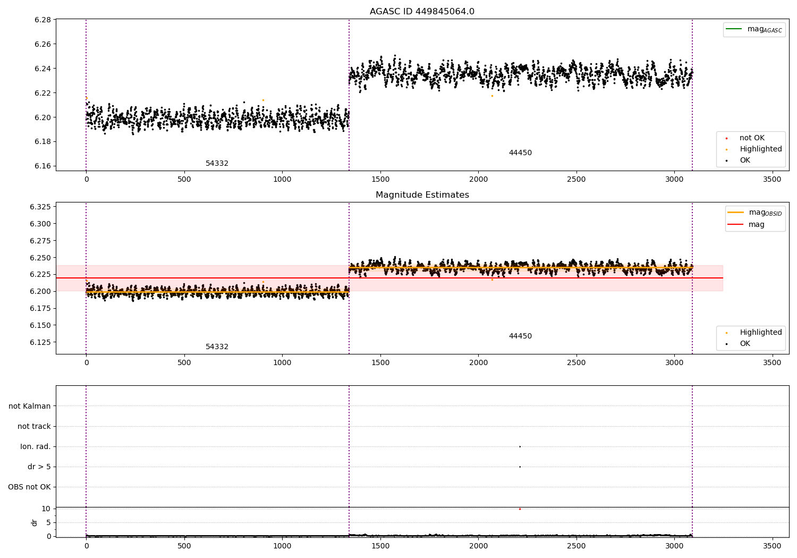Click the title 'AGASC ID 449845064.0'
The height and width of the screenshot is (558, 797).
(x=422, y=12)
